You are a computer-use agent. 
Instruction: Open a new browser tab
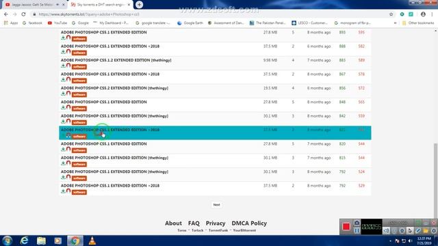[139, 5]
